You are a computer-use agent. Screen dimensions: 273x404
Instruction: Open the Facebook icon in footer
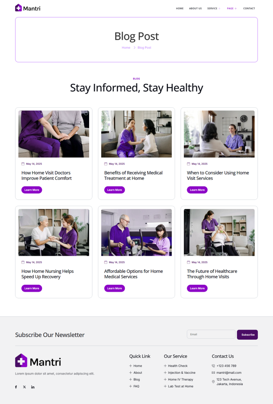click(x=16, y=387)
